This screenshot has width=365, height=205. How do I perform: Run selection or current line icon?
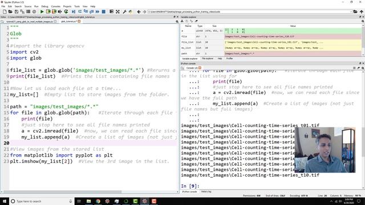point(60,11)
